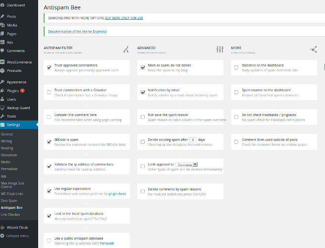Image resolution: width=325 pixels, height=248 pixels.
Task: Click the Media icon in the sidebar
Action: coord(2,25)
